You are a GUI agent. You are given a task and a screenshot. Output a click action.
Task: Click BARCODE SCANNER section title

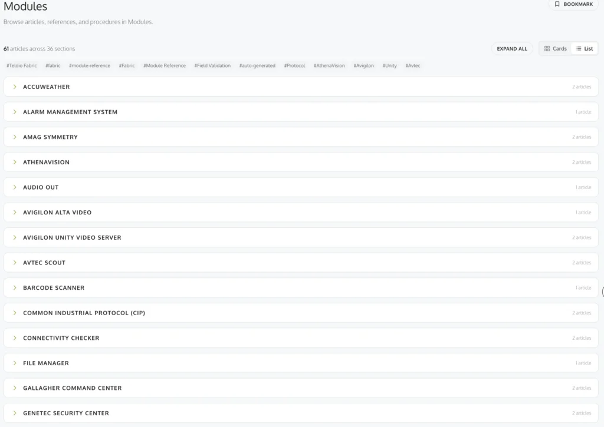pos(54,288)
